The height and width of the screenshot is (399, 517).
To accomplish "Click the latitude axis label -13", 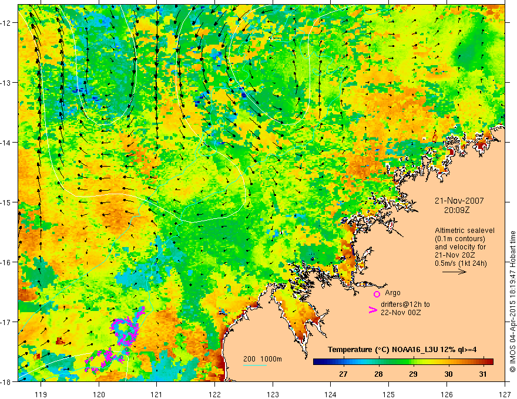I will coord(6,83).
